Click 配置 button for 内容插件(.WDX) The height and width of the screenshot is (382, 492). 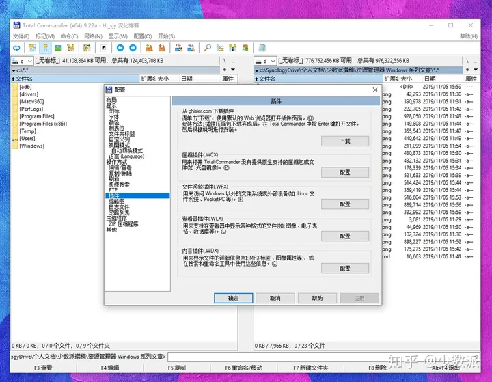coord(345,268)
